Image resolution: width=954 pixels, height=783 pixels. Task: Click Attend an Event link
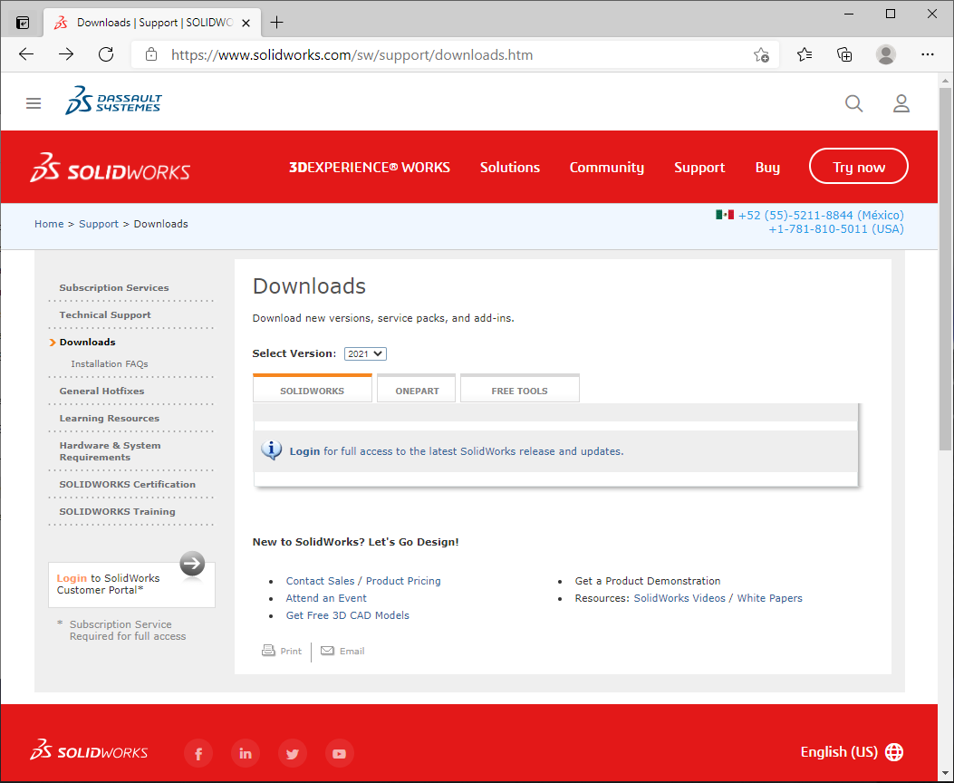[x=326, y=598]
